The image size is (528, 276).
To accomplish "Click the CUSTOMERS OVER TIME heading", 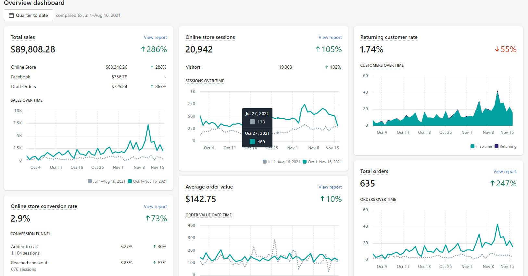I will (382, 65).
